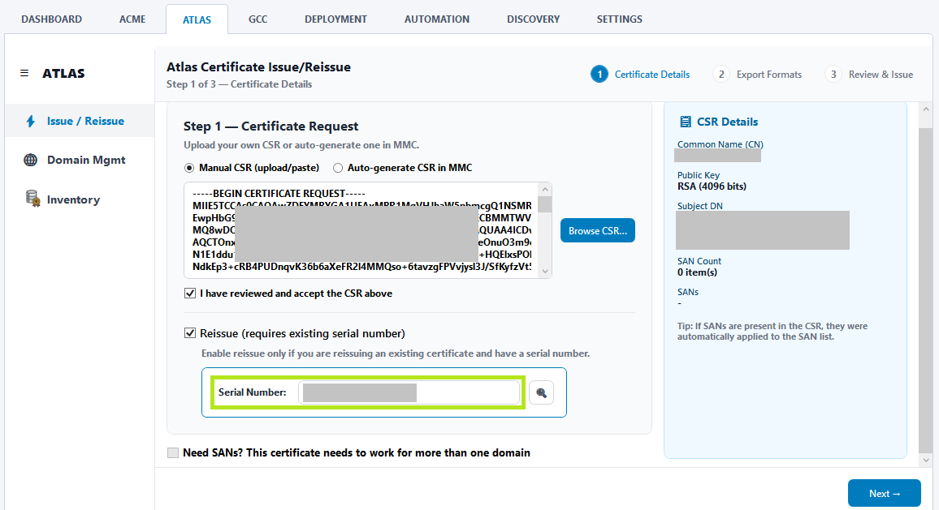Viewport: 939px width, 510px height.
Task: Click the Browse CSR... button
Action: [598, 231]
